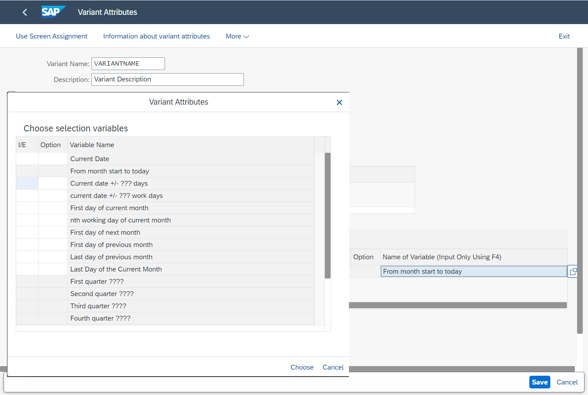Open Use Screen Assignment
Viewport: 588px width, 395px height.
(x=51, y=36)
